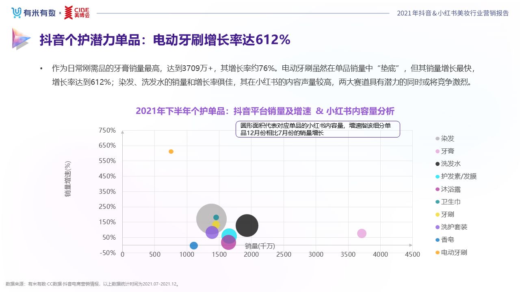
Task: Click the red CIBE 美博会 logo
Action: click(x=77, y=13)
